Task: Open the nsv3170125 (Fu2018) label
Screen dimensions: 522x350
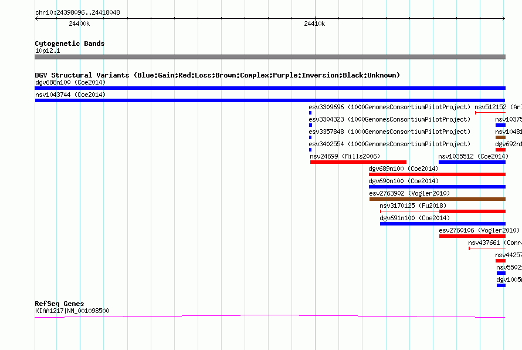Action: click(413, 206)
